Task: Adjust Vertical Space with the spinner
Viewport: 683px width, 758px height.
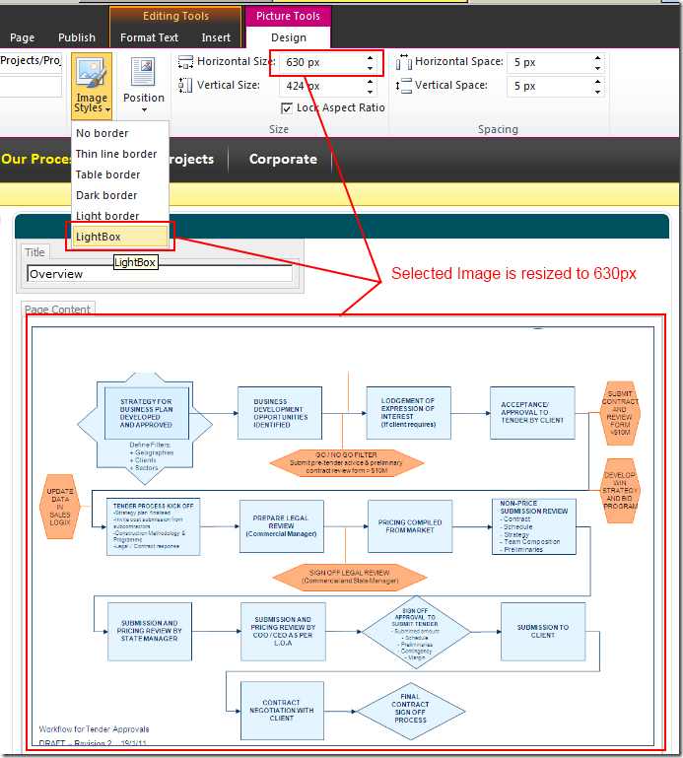Action: [597, 86]
